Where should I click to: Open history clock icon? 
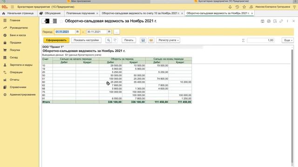(237, 7)
